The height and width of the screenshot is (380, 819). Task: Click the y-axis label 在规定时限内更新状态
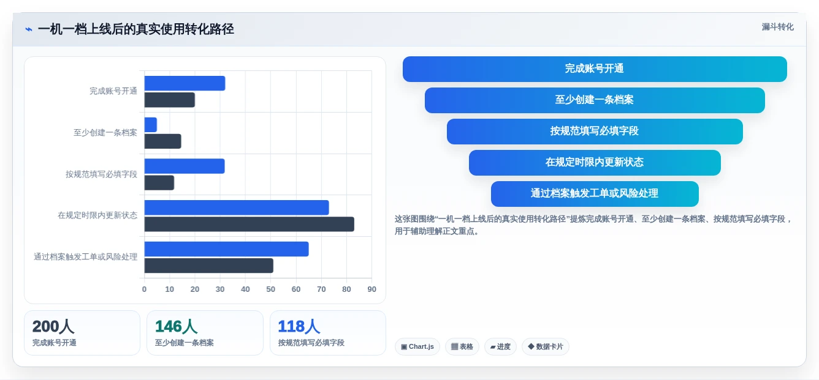(x=97, y=215)
